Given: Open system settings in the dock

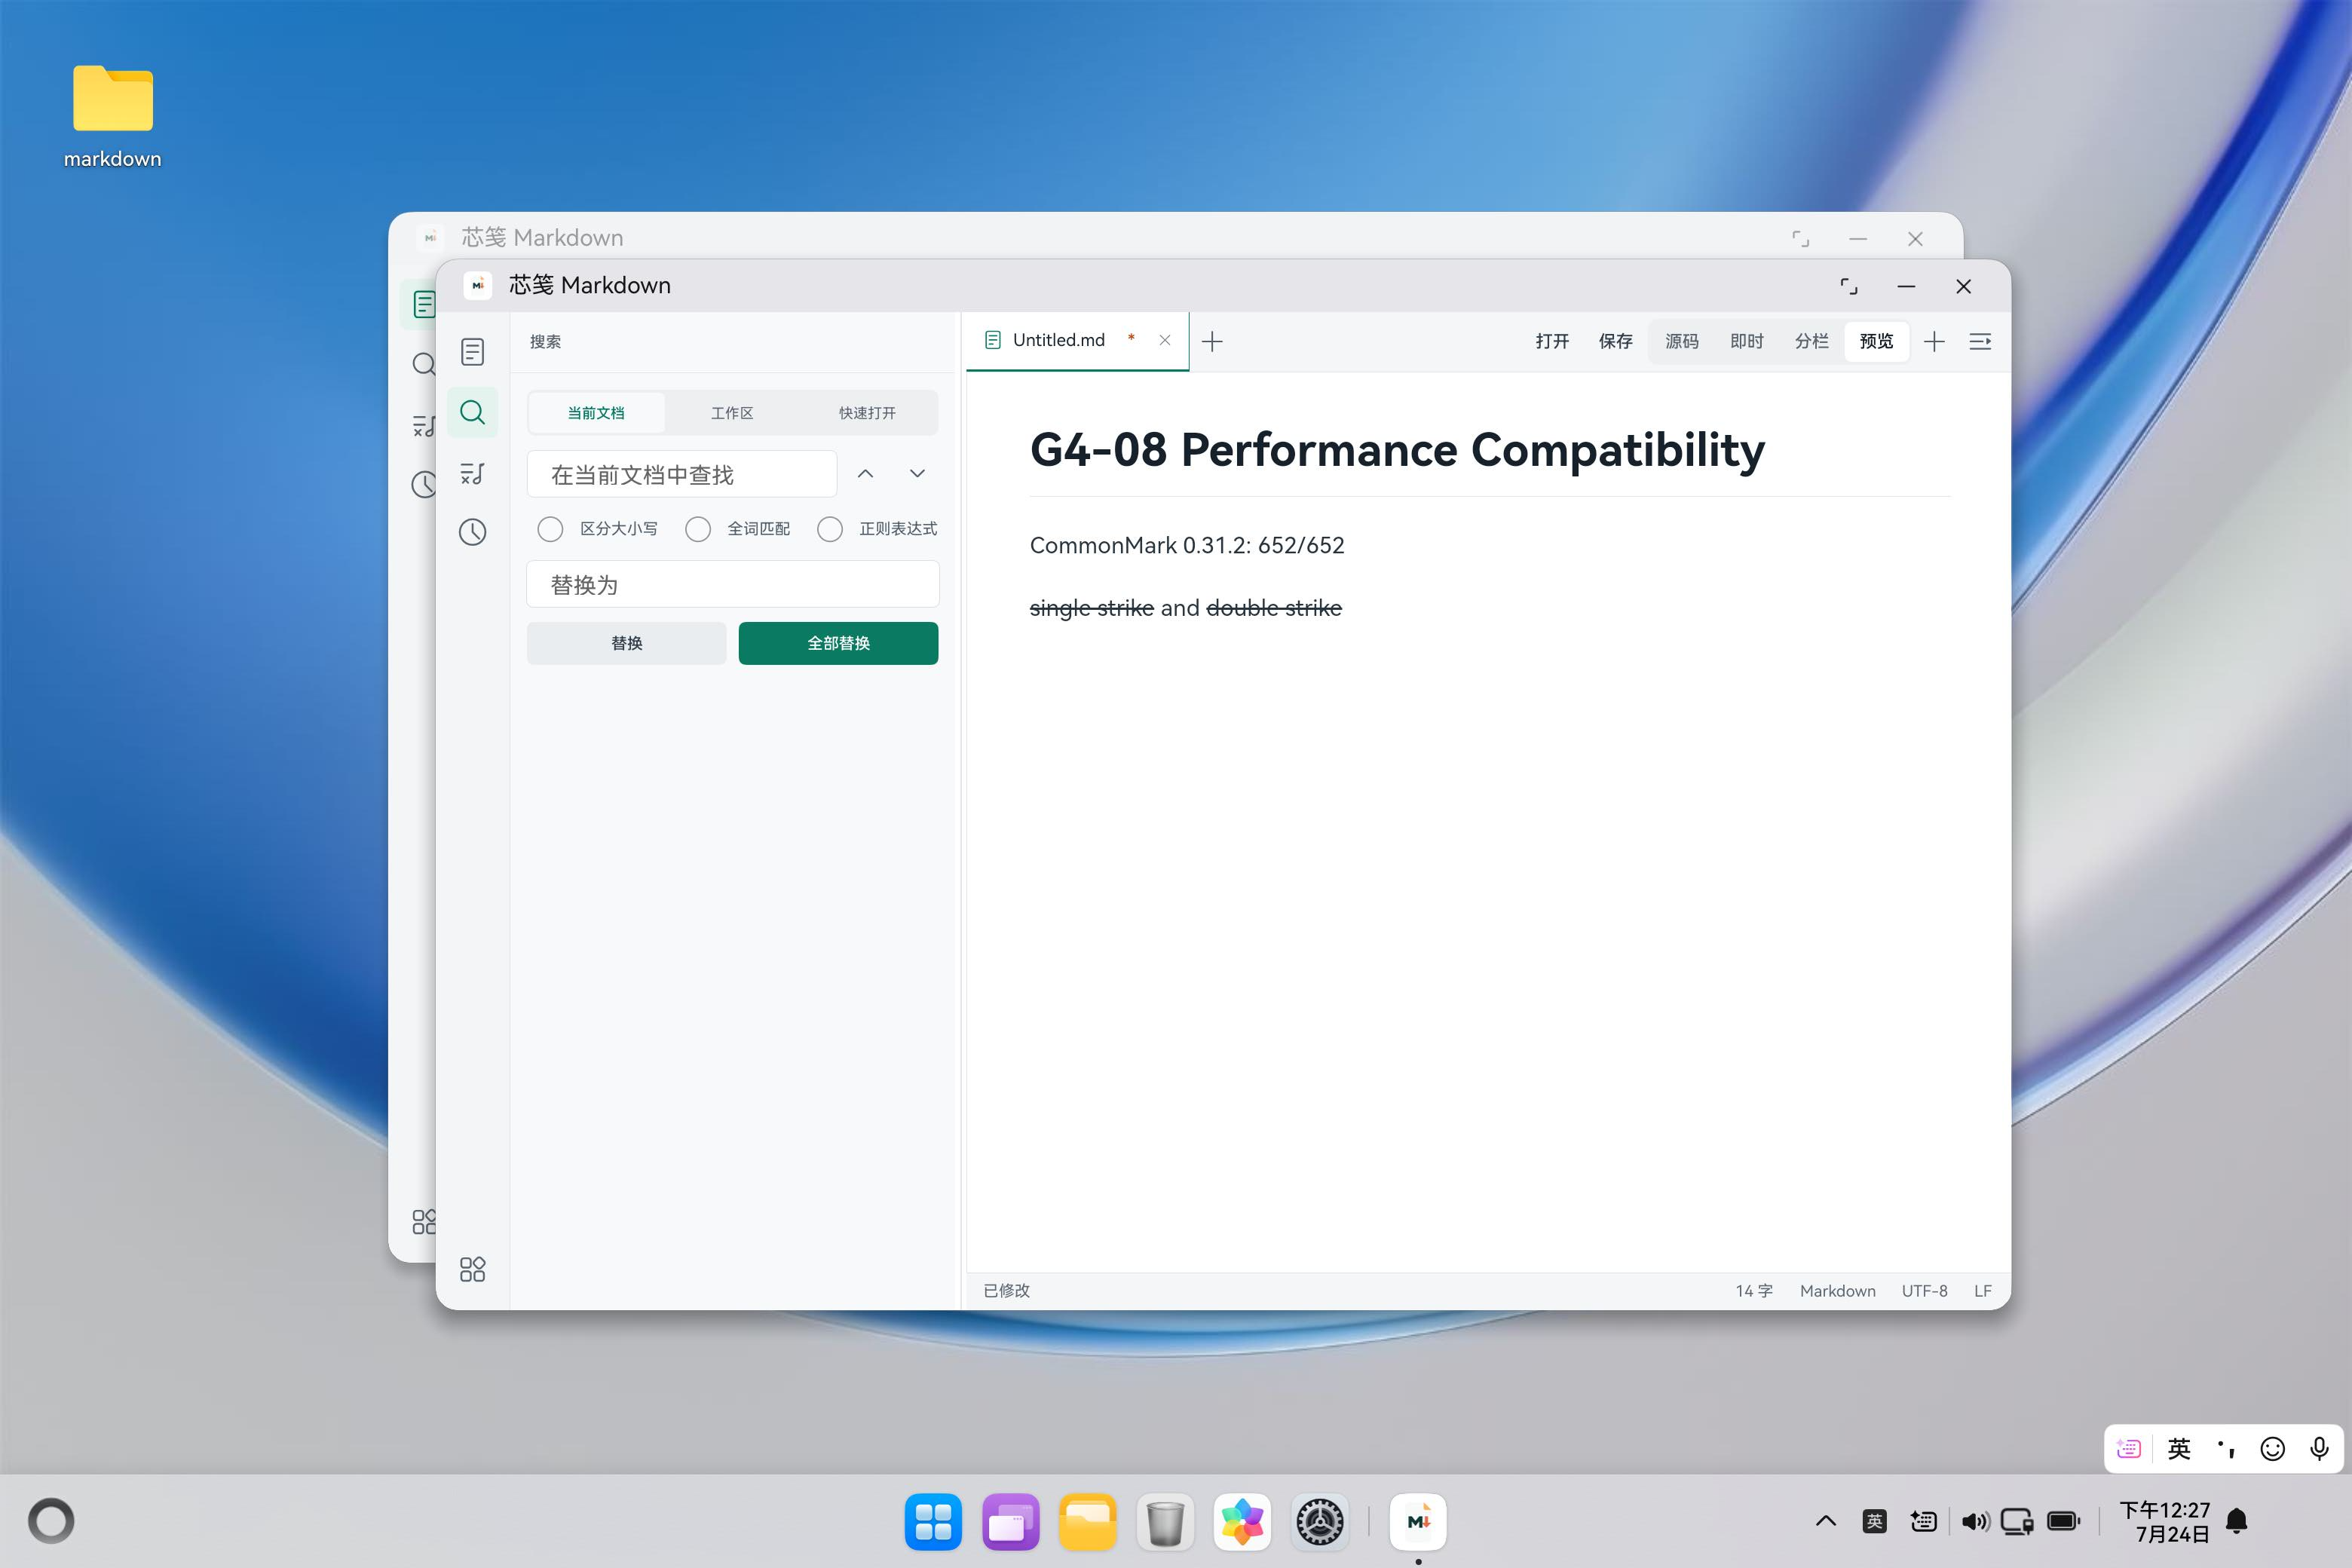Looking at the screenshot, I should click(x=1320, y=1522).
